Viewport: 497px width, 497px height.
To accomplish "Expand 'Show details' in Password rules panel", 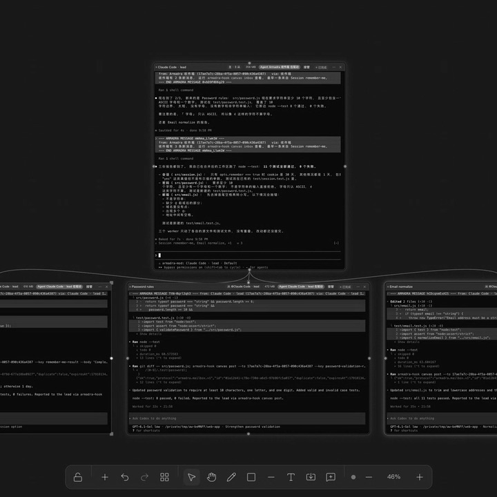I will (150, 334).
